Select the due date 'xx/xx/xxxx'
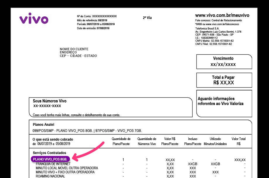The height and width of the screenshot is (178, 269). click(223, 64)
